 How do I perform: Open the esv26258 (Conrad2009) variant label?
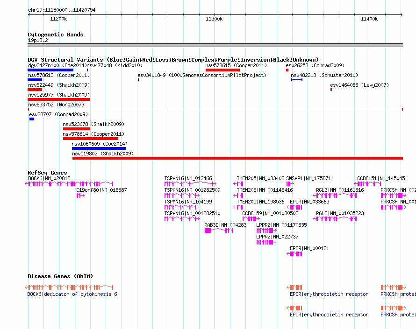pos(315,65)
